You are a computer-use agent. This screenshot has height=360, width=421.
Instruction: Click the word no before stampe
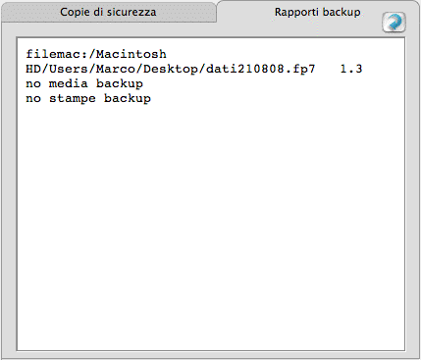(x=33, y=98)
